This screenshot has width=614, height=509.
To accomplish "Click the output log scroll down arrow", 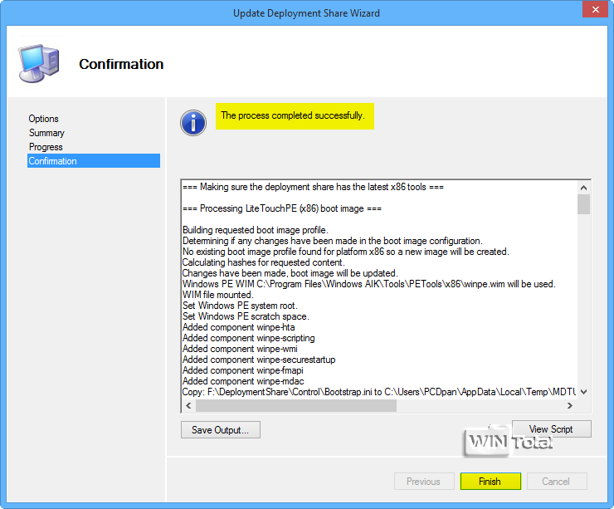I will (x=583, y=392).
